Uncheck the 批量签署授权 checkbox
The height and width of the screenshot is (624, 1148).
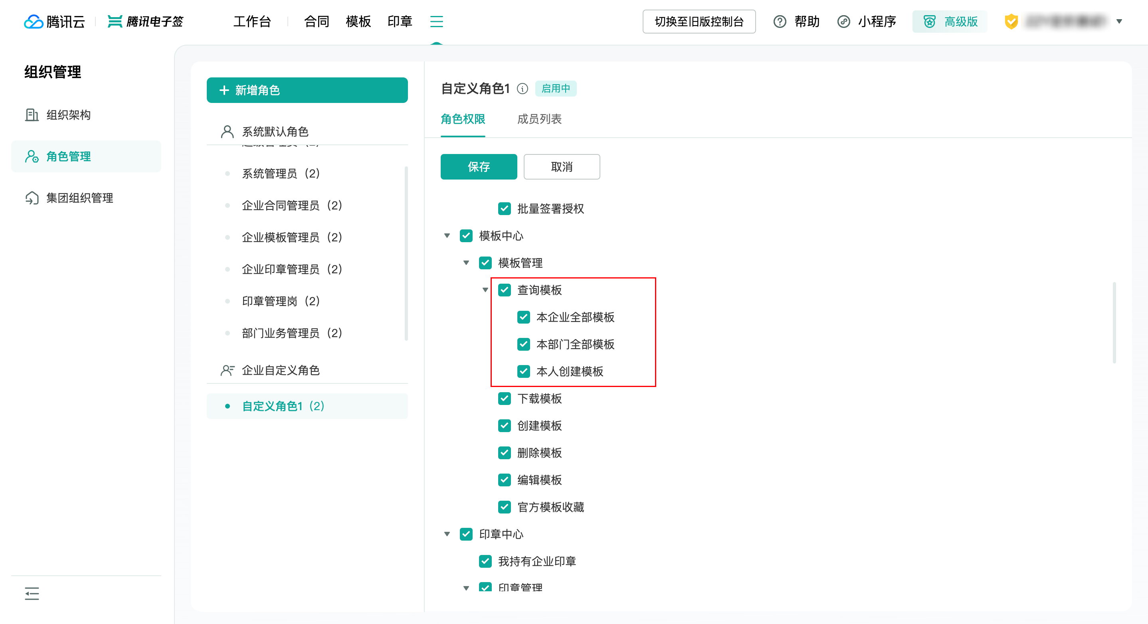[x=505, y=208]
